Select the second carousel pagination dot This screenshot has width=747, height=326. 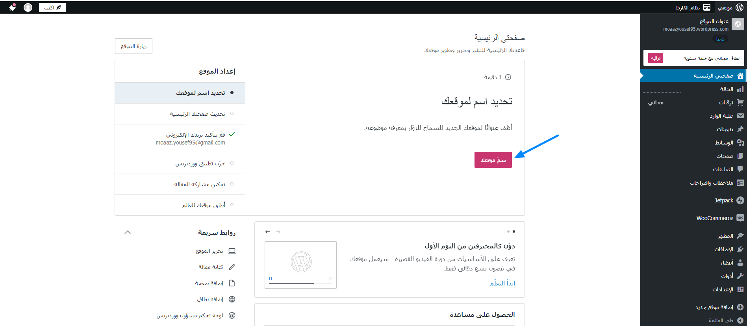click(508, 232)
